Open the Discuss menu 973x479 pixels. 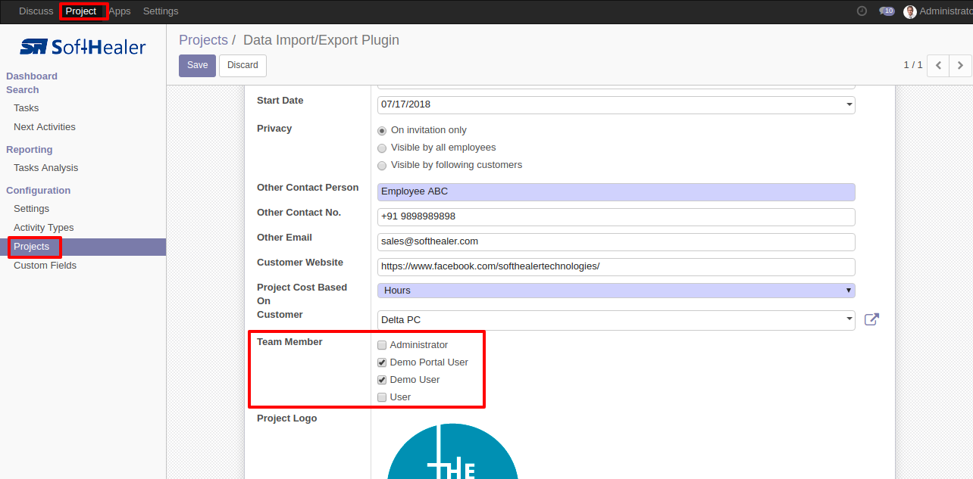36,11
